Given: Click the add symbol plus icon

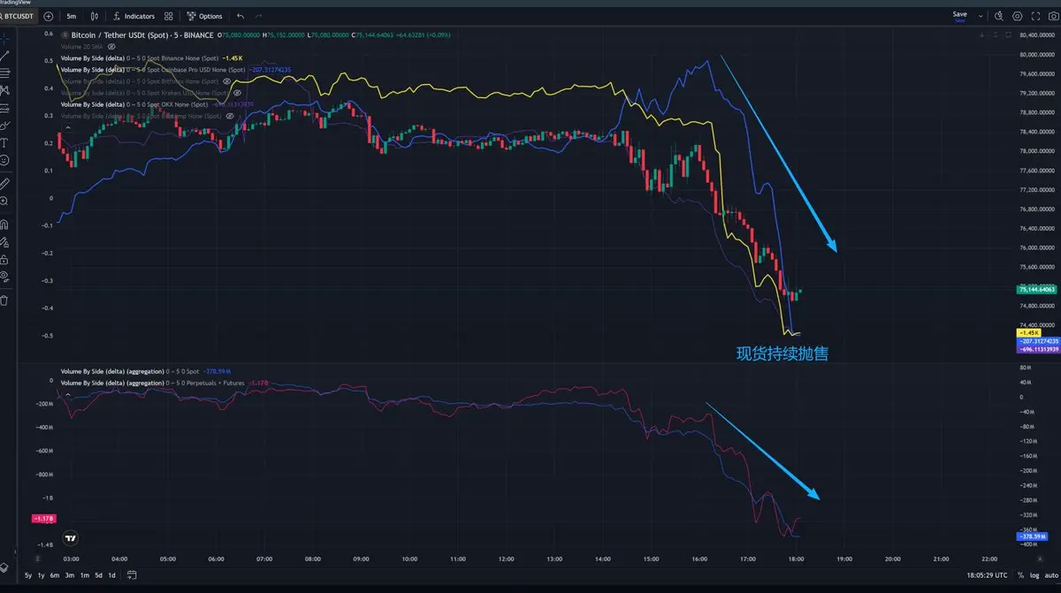Looking at the screenshot, I should point(48,16).
